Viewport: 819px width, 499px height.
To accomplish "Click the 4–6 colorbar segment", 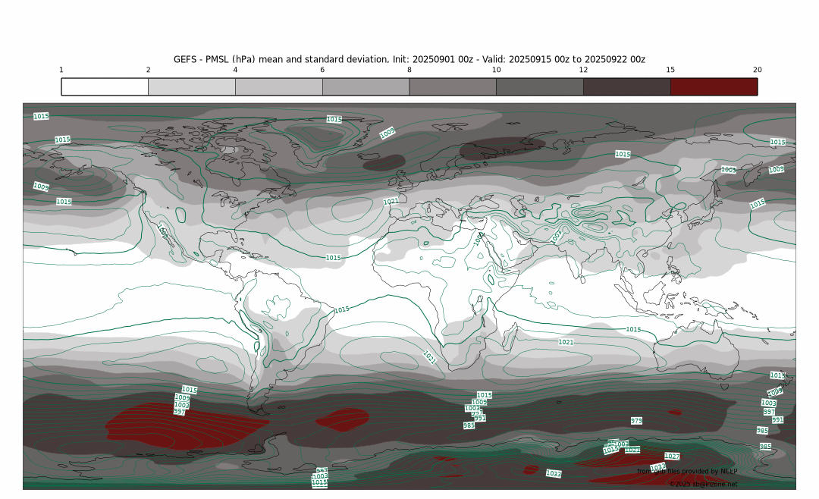I will pyautogui.click(x=278, y=86).
